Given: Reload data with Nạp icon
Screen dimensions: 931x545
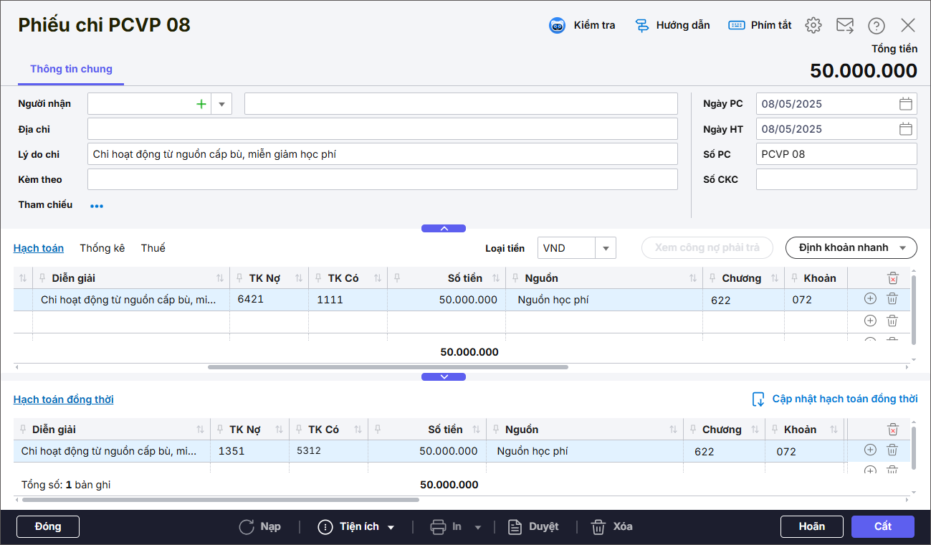Looking at the screenshot, I should point(247,527).
